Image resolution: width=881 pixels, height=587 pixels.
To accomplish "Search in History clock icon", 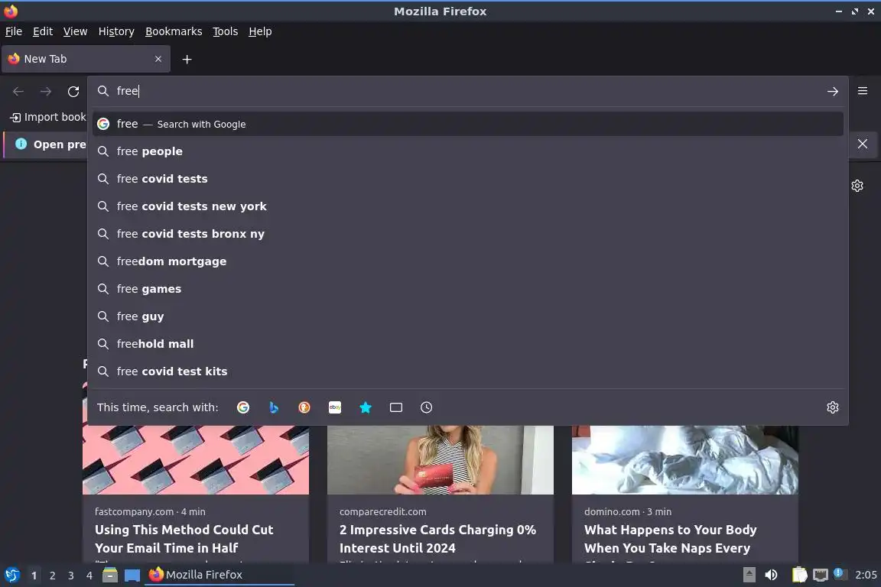I will click(x=427, y=407).
